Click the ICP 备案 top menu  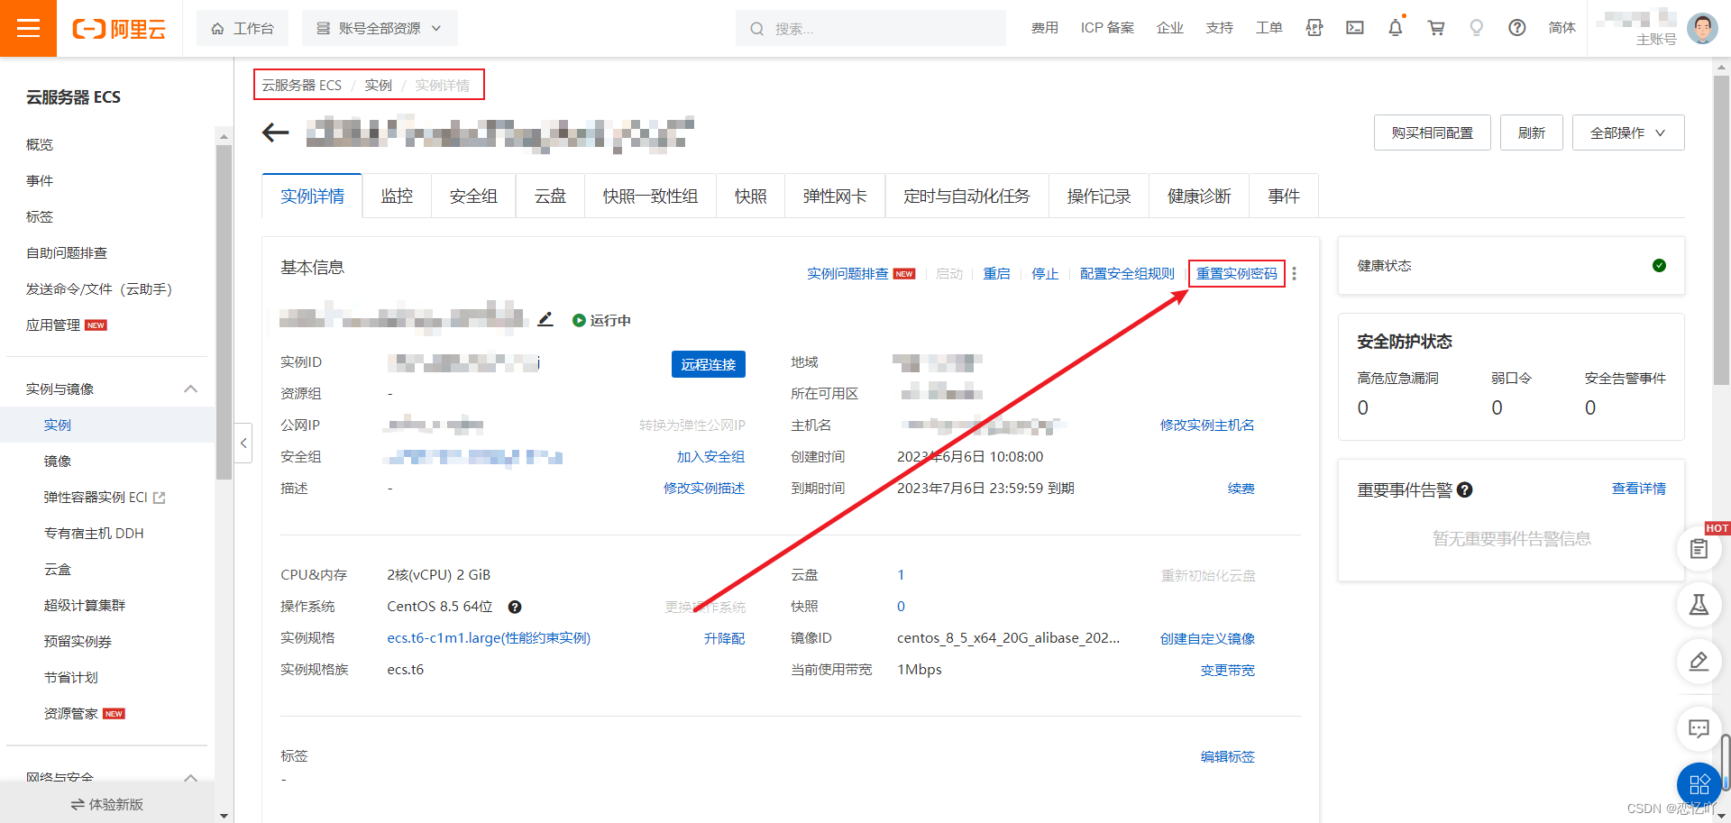[x=1107, y=28]
